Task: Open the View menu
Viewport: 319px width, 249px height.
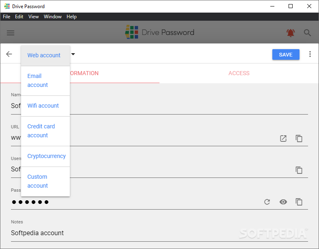Action: [x=34, y=17]
